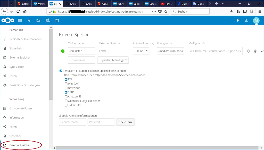Click the /media/pi/usb_stick configuration field
The height and width of the screenshot is (150, 264).
tap(171, 51)
